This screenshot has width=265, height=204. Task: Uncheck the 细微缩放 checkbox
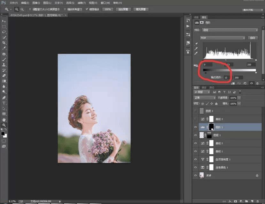(x=87, y=10)
